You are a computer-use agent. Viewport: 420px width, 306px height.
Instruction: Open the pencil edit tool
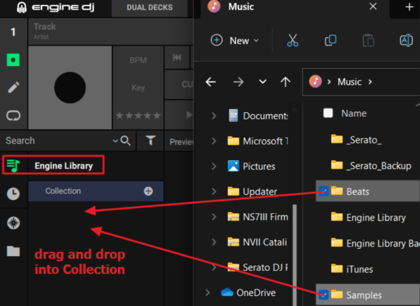13,87
